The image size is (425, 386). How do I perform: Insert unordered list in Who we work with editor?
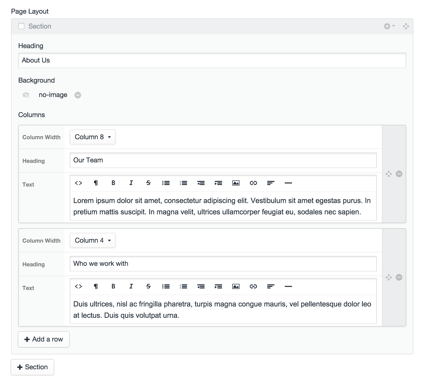[x=166, y=286]
